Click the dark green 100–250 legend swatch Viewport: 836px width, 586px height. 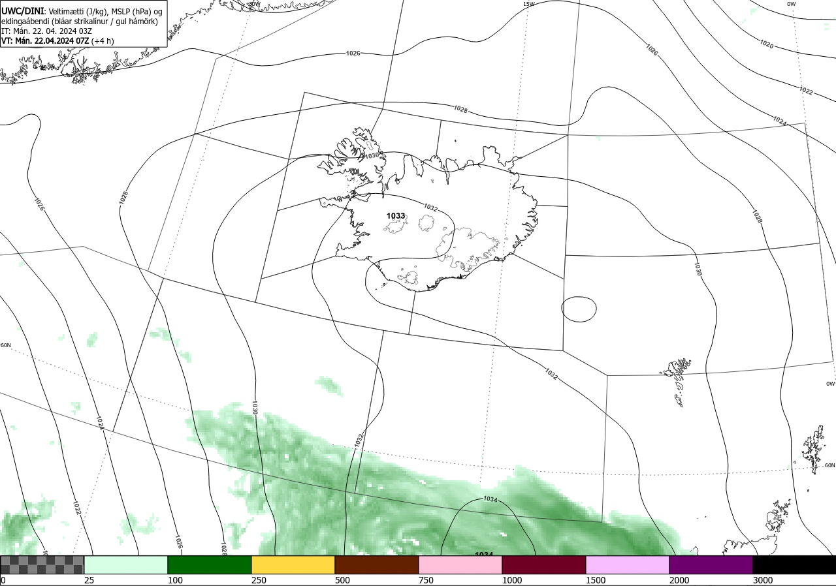click(209, 565)
